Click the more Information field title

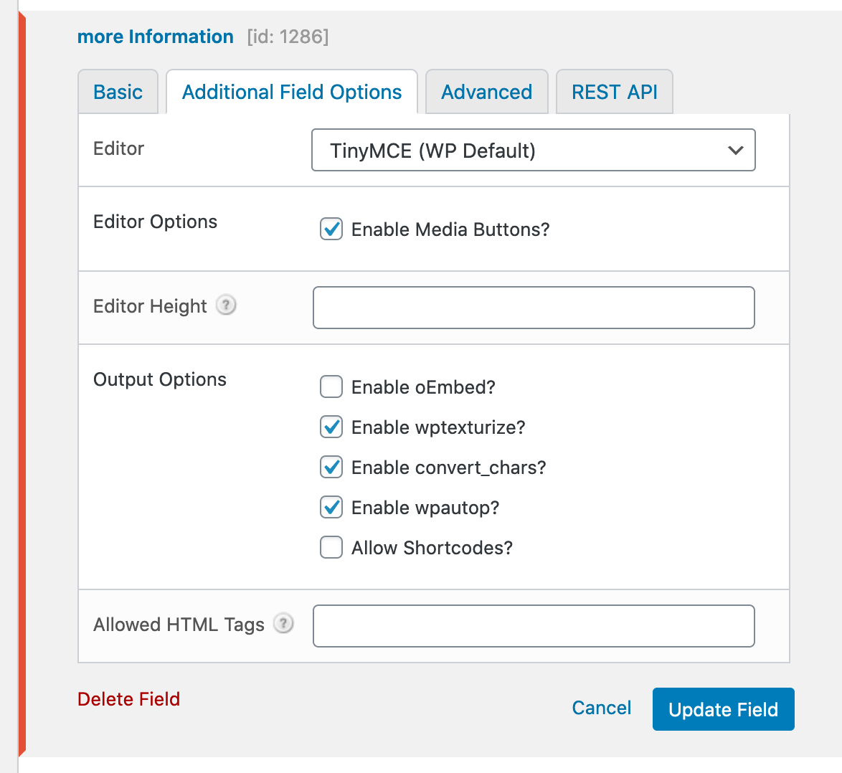[156, 37]
